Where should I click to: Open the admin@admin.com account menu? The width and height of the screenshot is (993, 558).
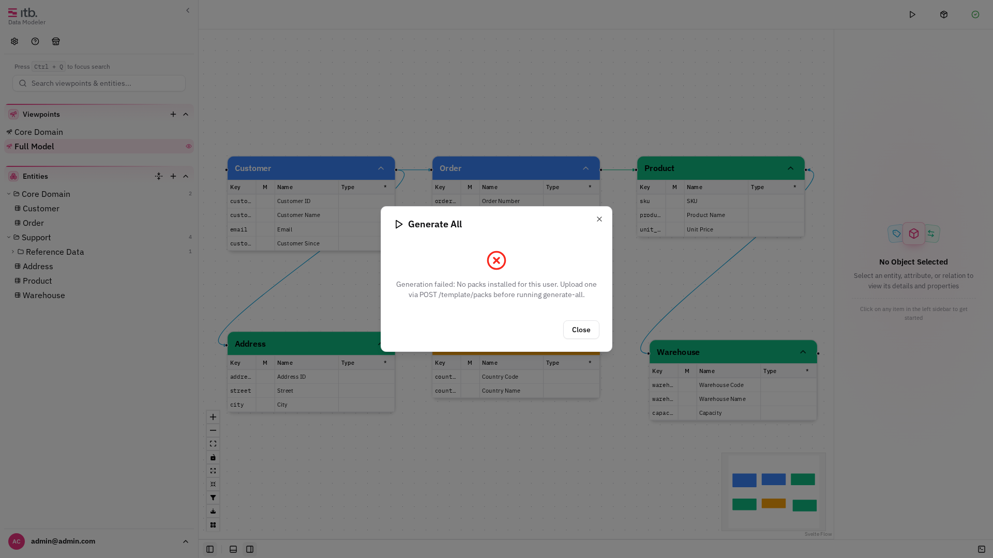click(x=99, y=541)
